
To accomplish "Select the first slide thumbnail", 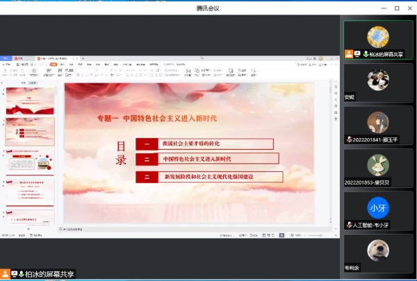I will click(x=30, y=101).
